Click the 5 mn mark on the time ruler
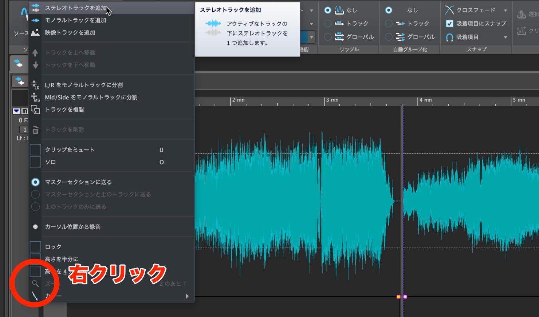This screenshot has height=317, width=539. 518,100
